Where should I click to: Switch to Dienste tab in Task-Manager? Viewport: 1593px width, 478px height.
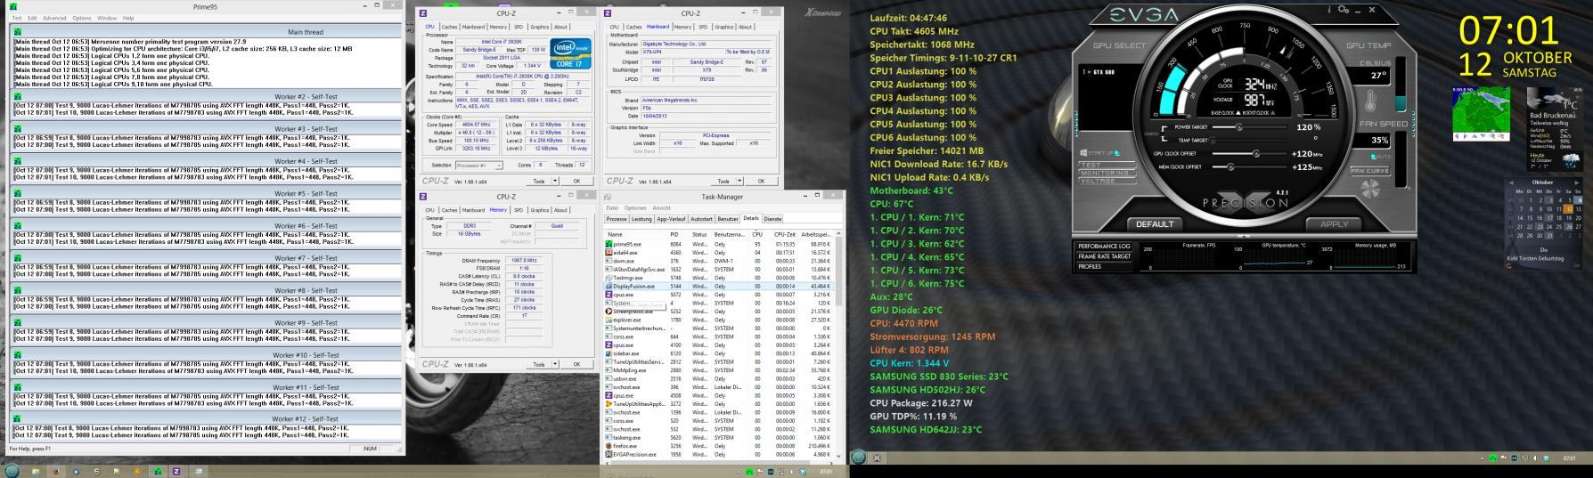point(773,218)
